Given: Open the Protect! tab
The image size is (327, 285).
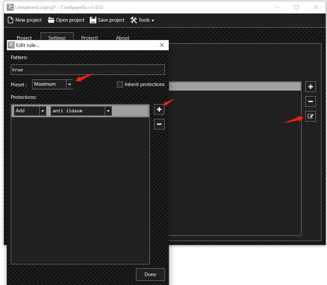Looking at the screenshot, I should click(89, 38).
